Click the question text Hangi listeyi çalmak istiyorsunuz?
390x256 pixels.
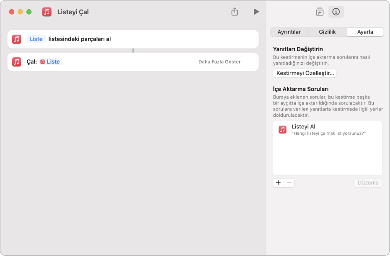(x=328, y=133)
